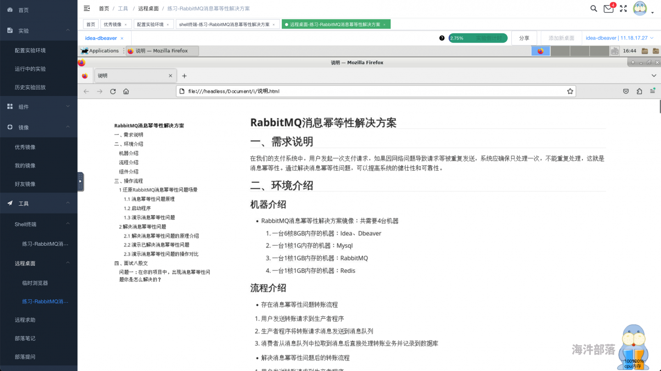Toggle fullscreen with the expand icon
Screen dimensions: 661x371
point(623,8)
